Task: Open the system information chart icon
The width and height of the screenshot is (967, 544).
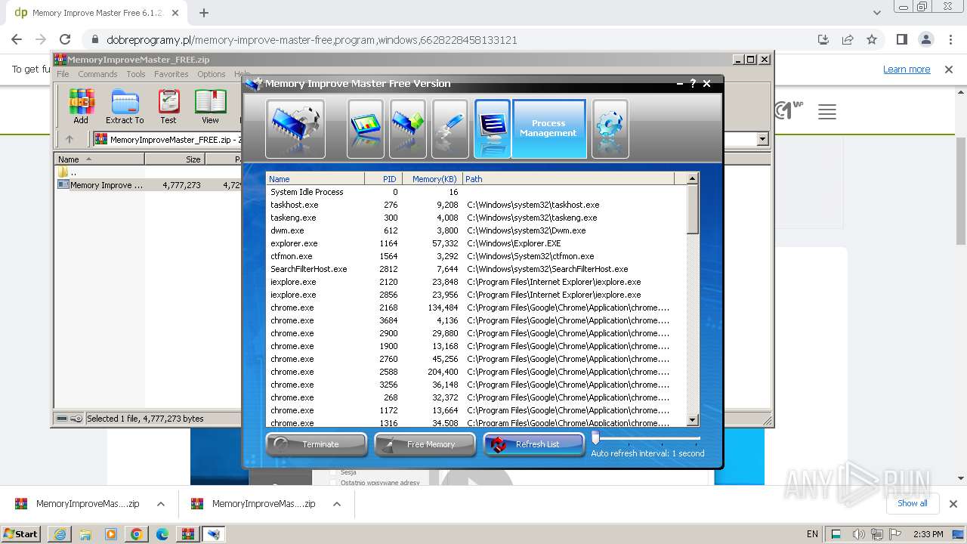Action: pyautogui.click(x=365, y=128)
